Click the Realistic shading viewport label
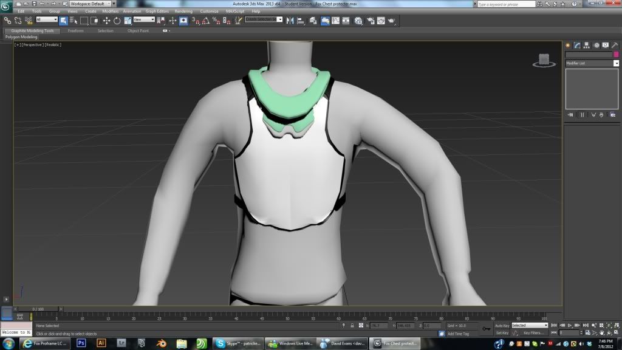This screenshot has width=622, height=350. coord(53,45)
